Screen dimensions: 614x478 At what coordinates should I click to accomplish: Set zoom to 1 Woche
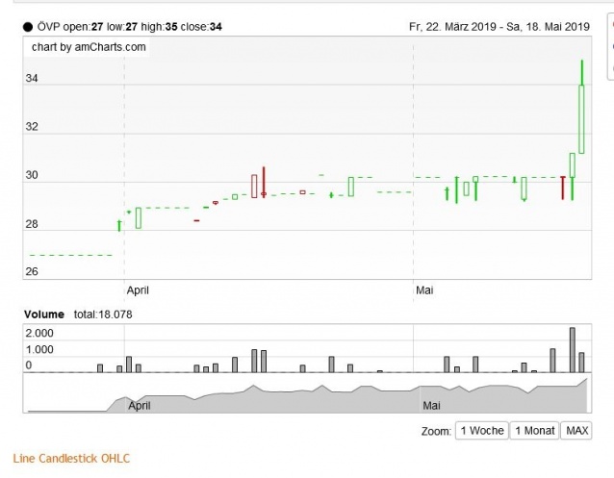coord(481,431)
